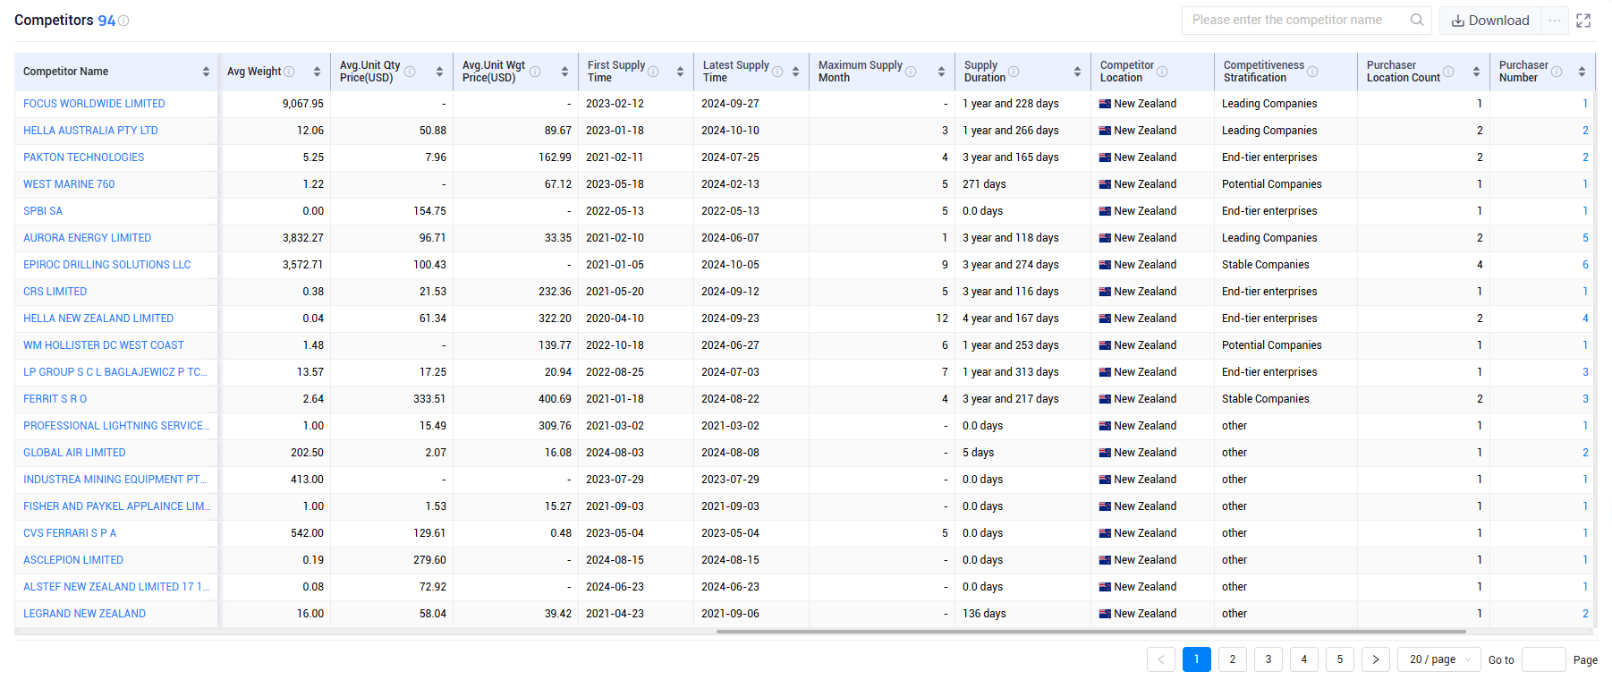Viewport: 1612px width, 680px height.
Task: Sort by Purchaser Location Count column
Action: point(1476,72)
